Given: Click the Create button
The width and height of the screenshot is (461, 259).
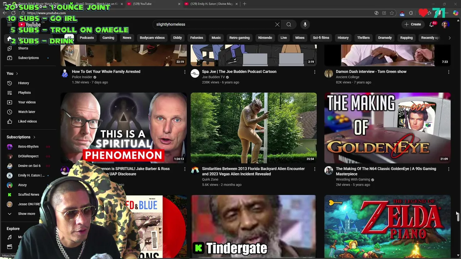Looking at the screenshot, I should pos(412,24).
